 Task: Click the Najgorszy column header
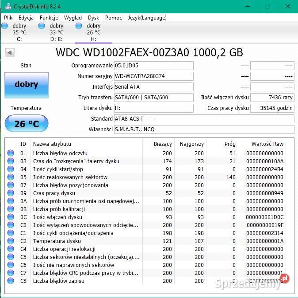pos(190,144)
